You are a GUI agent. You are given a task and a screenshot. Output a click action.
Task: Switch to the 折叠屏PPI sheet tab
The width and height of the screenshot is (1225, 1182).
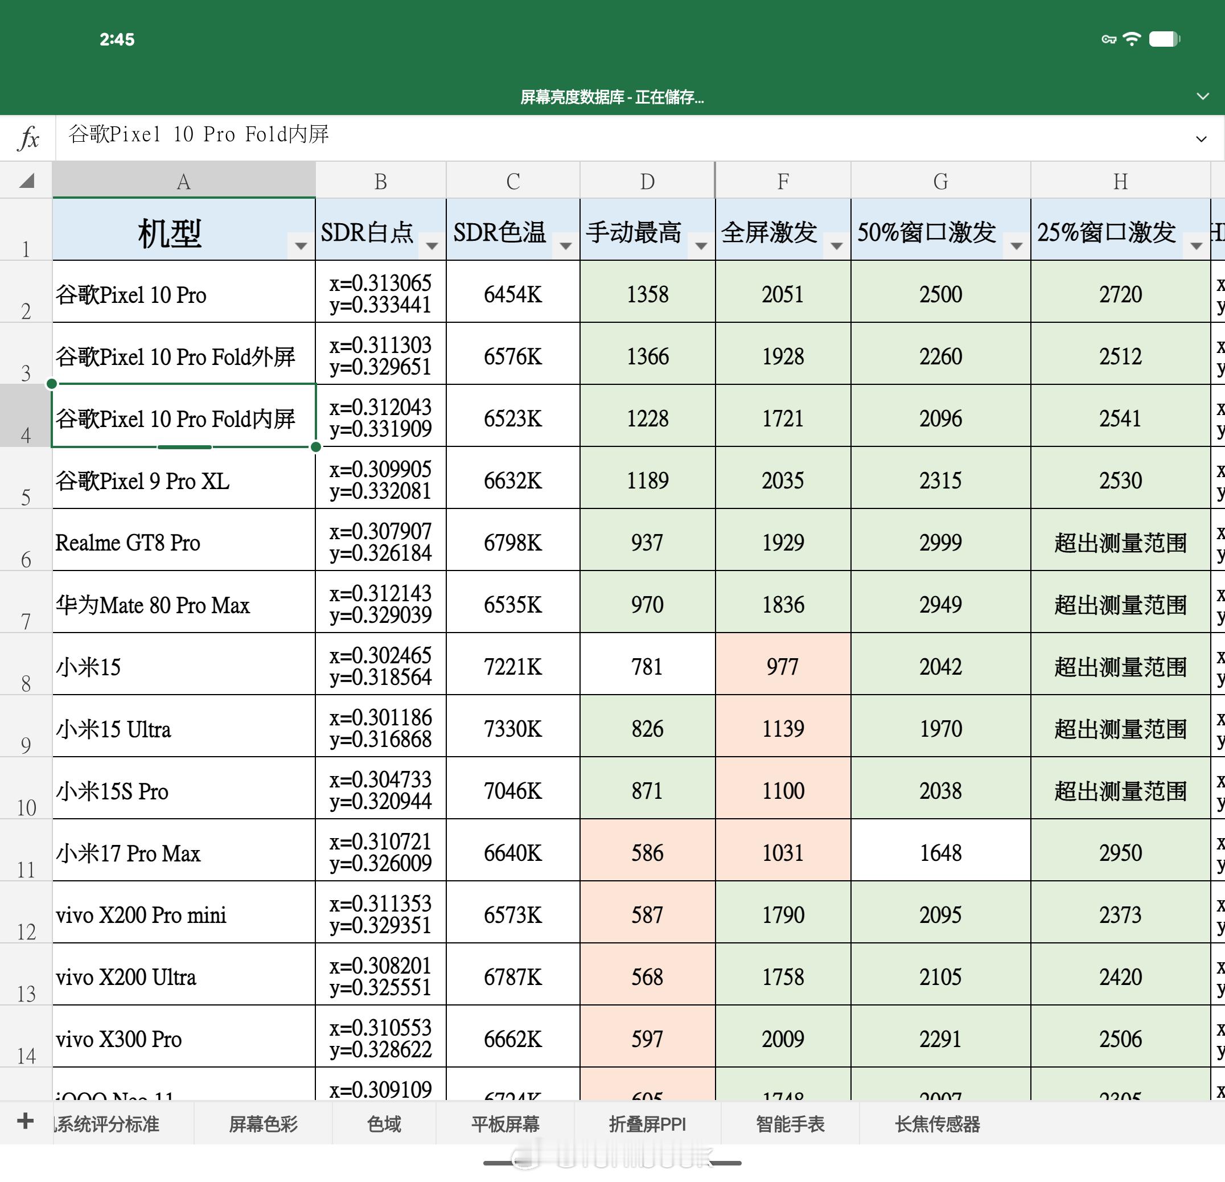point(647,1123)
